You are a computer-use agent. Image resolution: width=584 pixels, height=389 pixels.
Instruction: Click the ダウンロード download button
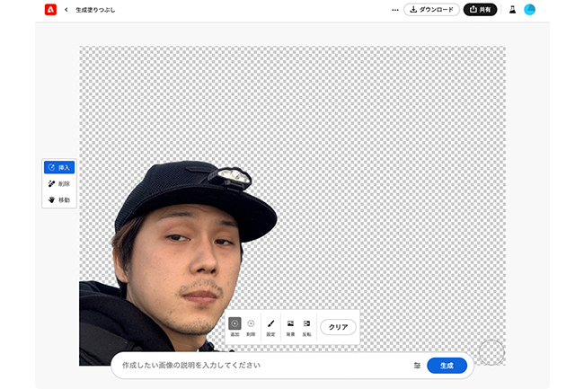(429, 10)
